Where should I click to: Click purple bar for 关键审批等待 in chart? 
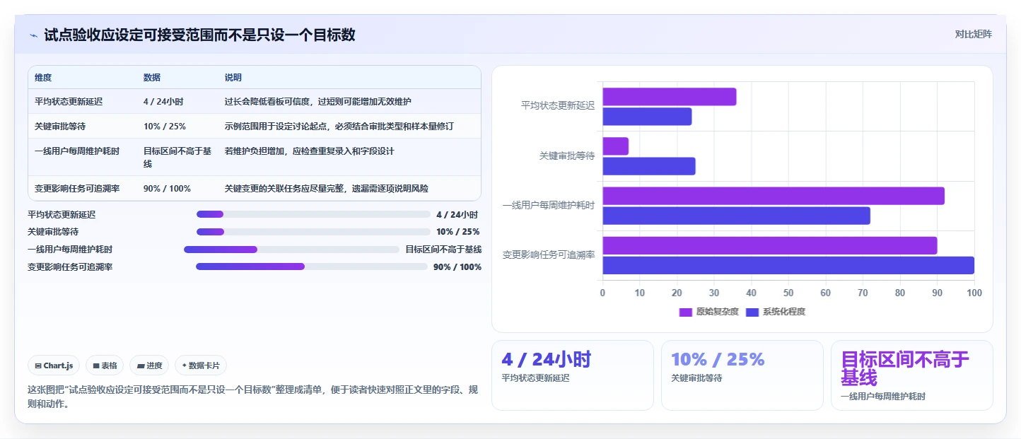pos(615,146)
